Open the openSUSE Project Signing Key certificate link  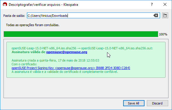point(71,68)
